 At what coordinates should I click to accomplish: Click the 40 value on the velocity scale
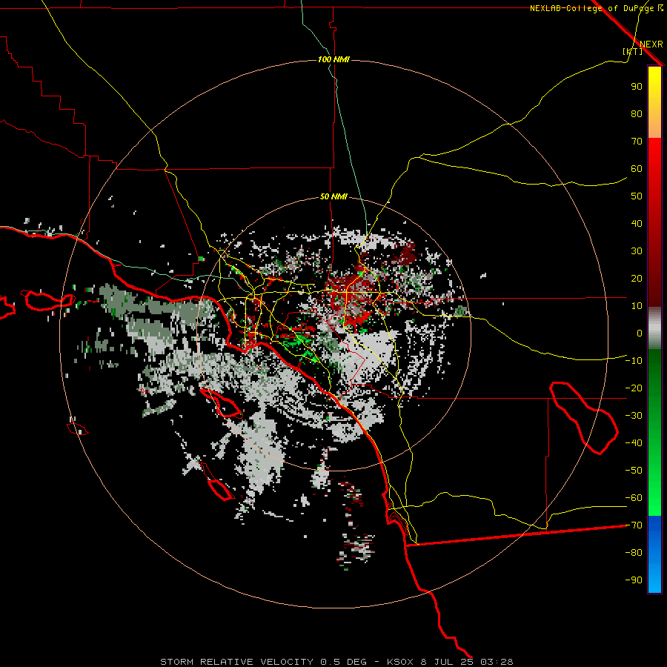(x=637, y=224)
